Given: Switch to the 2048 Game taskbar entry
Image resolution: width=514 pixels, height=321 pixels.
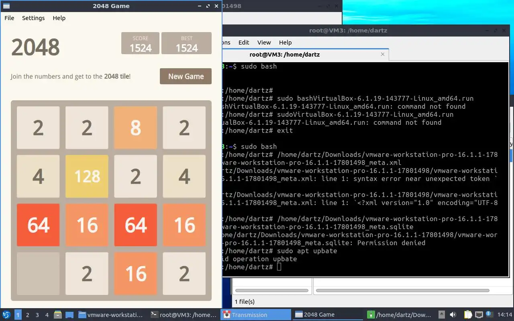Looking at the screenshot, I should click(328, 315).
